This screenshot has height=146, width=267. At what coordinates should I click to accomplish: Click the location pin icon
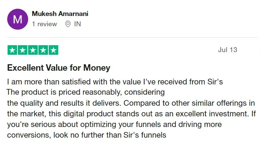coord(68,24)
